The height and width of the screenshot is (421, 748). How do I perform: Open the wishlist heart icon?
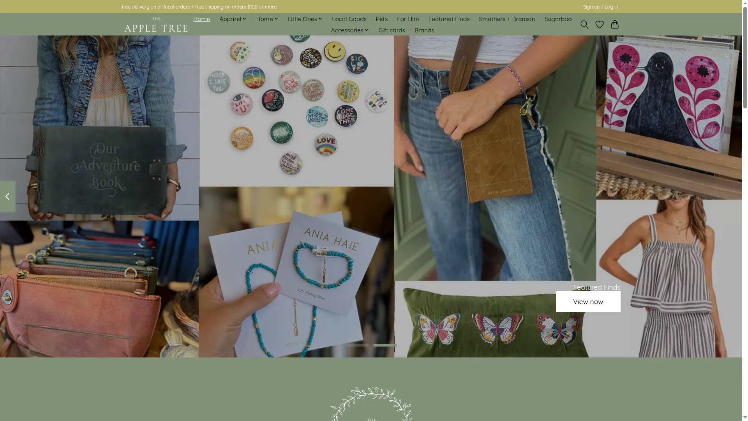(599, 25)
